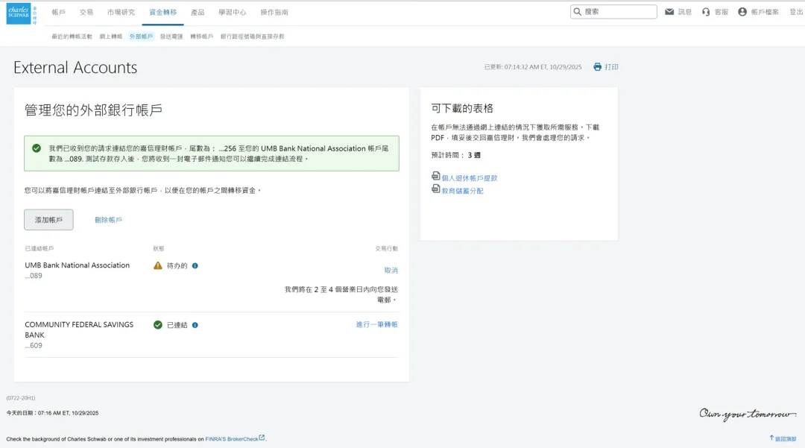
Task: Open FINRA's BrokerCheck link
Action: pos(232,439)
